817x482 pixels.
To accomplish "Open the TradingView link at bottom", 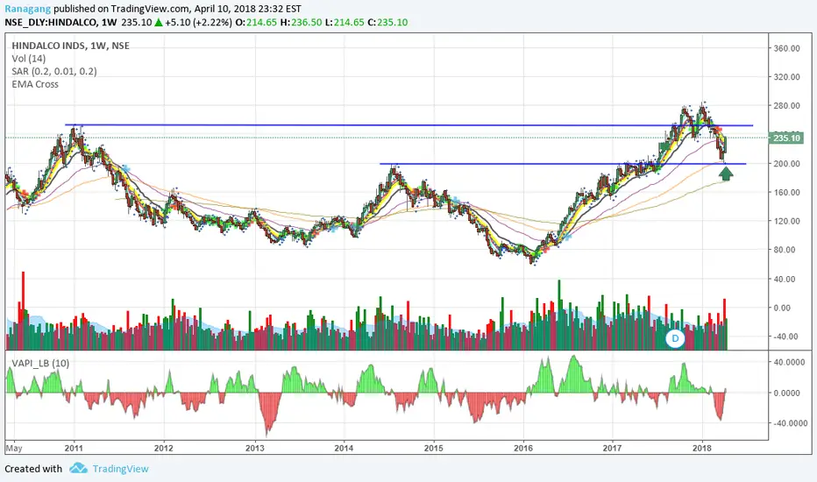I will point(120,469).
